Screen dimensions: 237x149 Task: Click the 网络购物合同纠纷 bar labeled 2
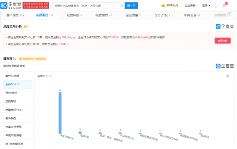[140, 133]
